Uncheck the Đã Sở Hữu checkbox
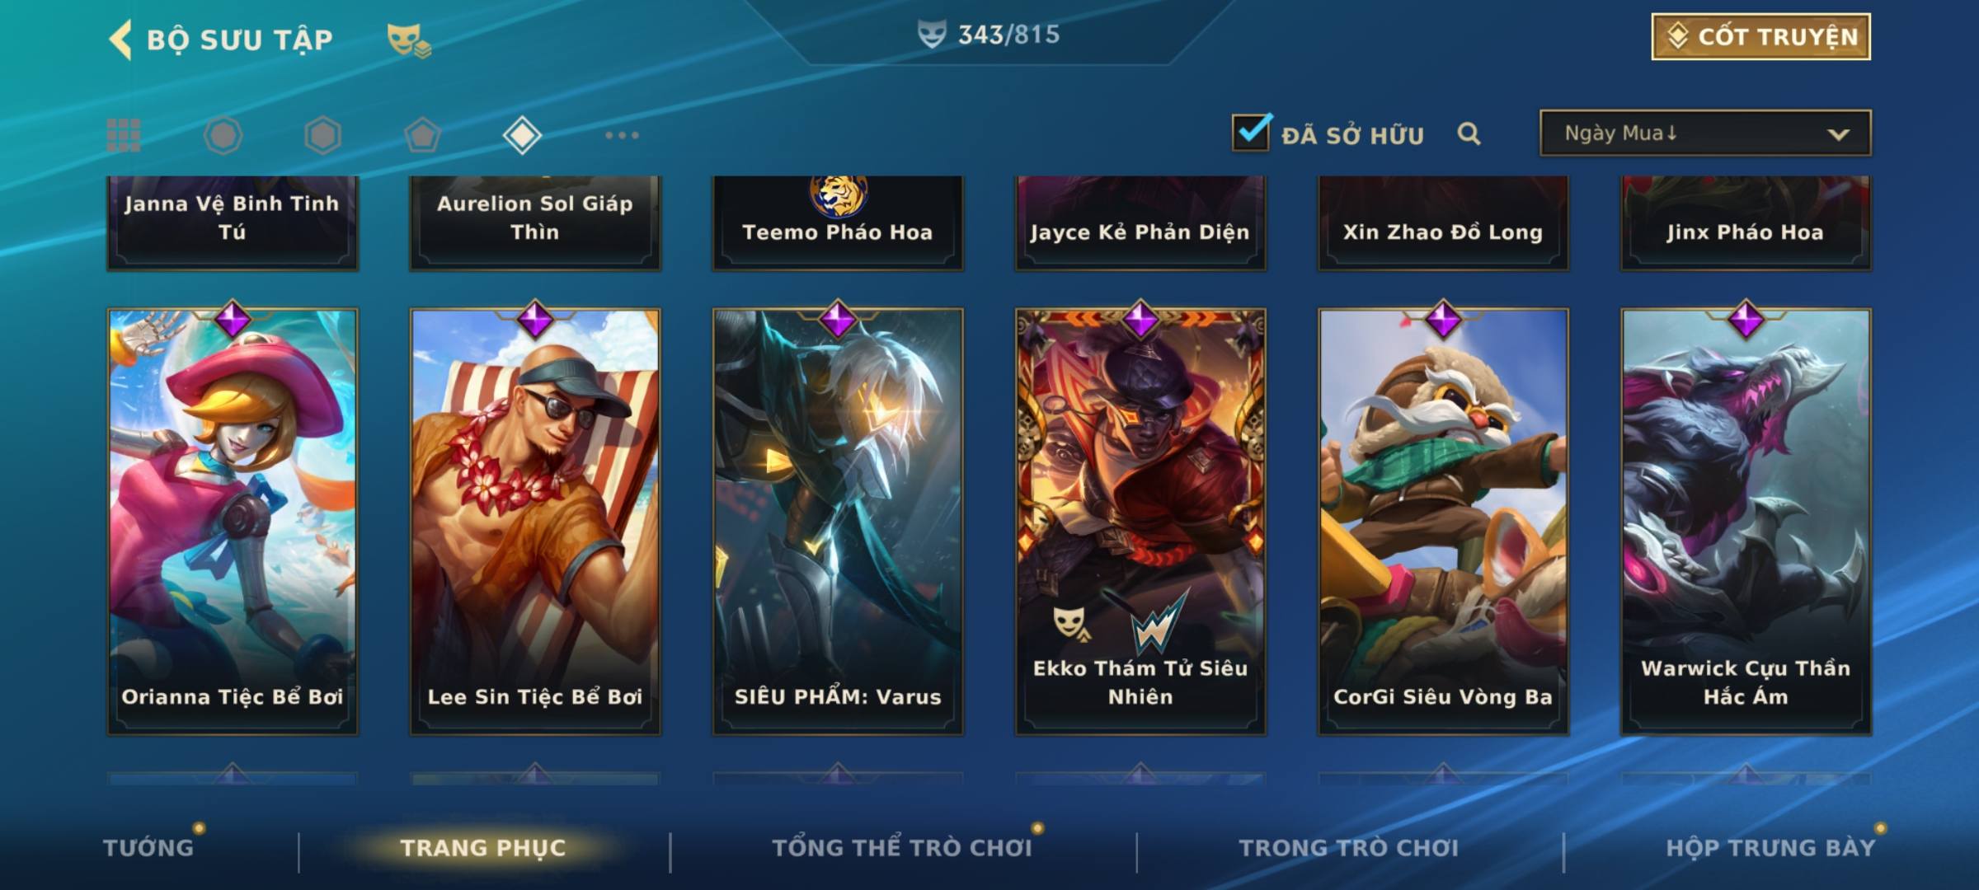This screenshot has height=890, width=1979. click(1251, 132)
